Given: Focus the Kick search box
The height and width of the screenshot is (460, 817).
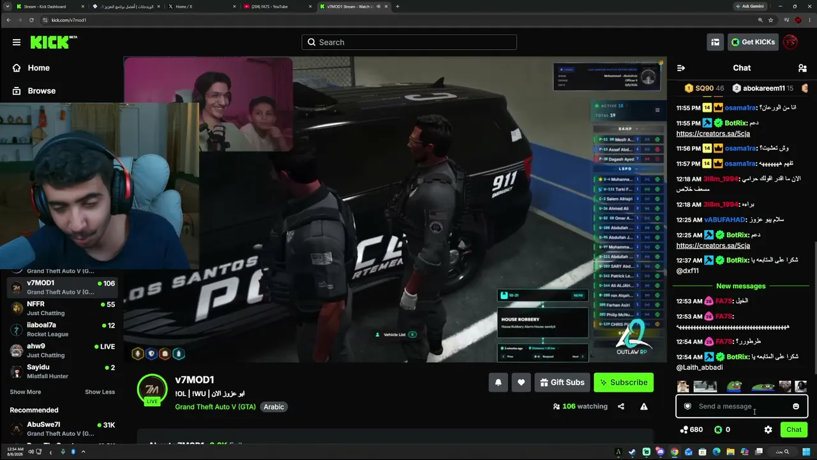Looking at the screenshot, I should [x=409, y=42].
